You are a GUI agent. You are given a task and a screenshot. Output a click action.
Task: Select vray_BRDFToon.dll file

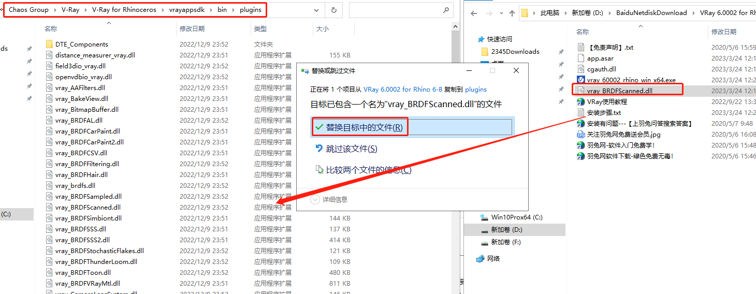point(83,273)
